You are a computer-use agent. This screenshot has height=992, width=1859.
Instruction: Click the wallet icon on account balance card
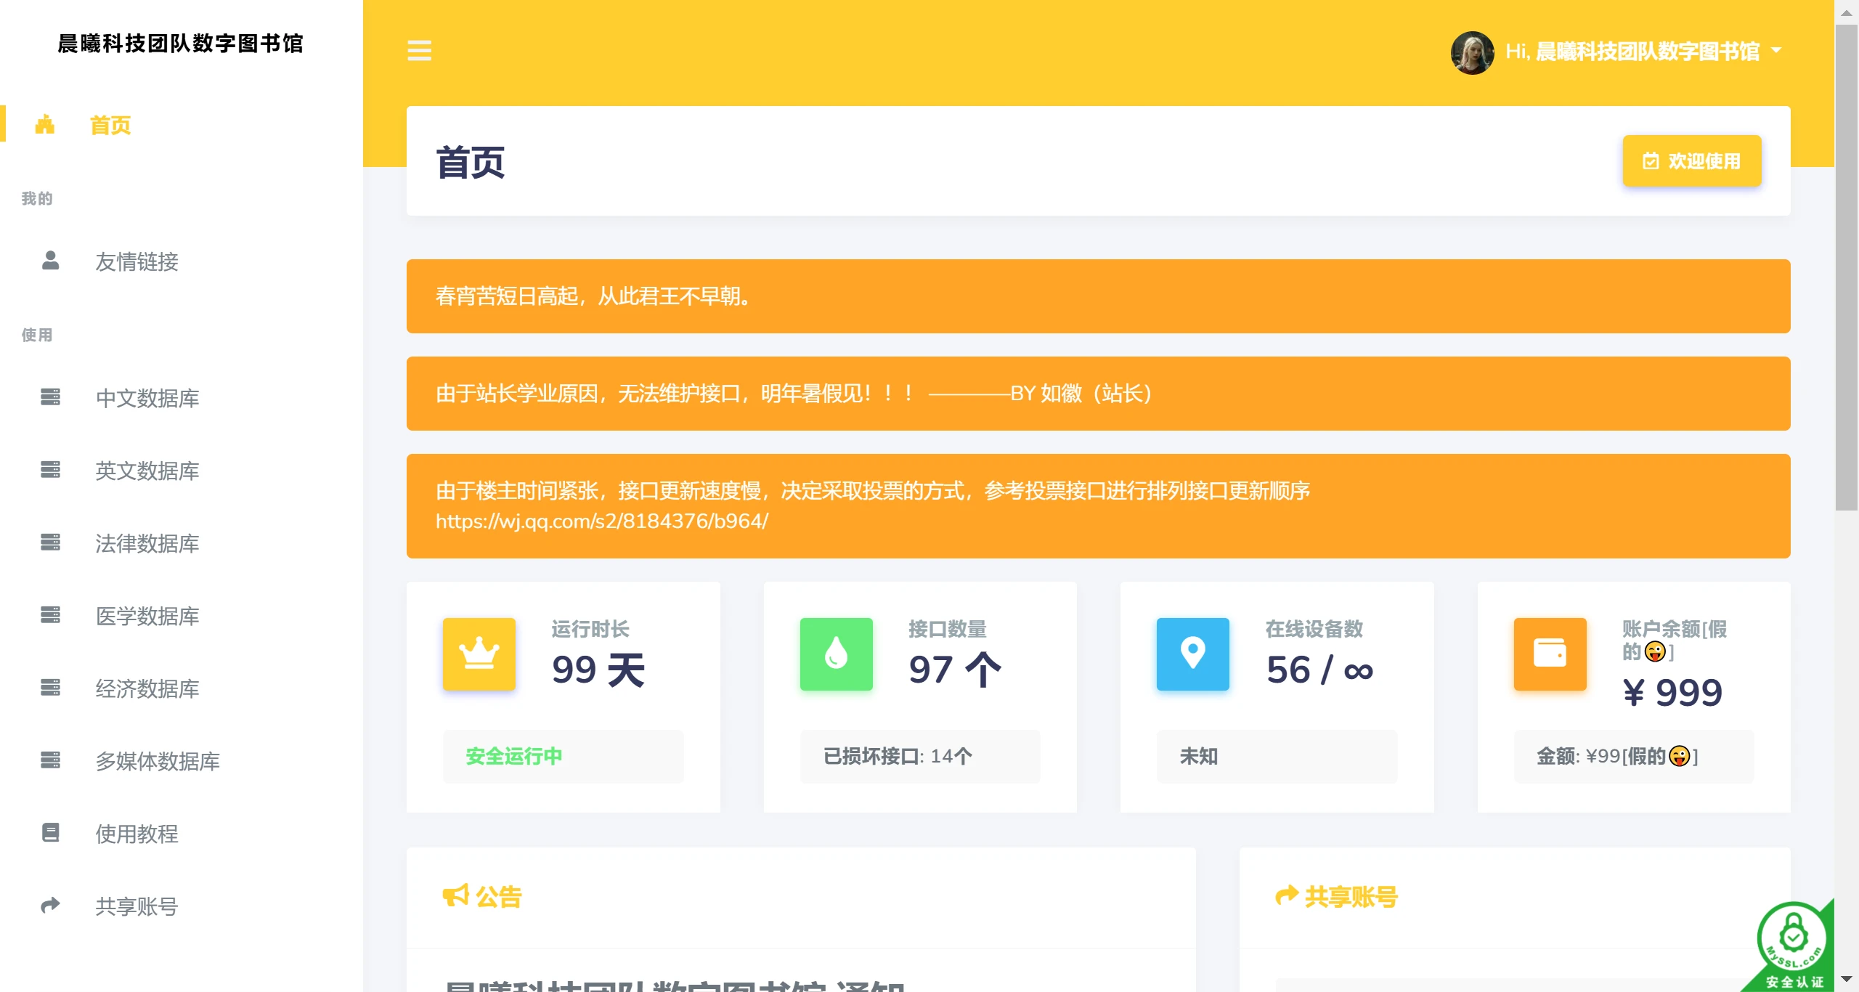point(1550,654)
